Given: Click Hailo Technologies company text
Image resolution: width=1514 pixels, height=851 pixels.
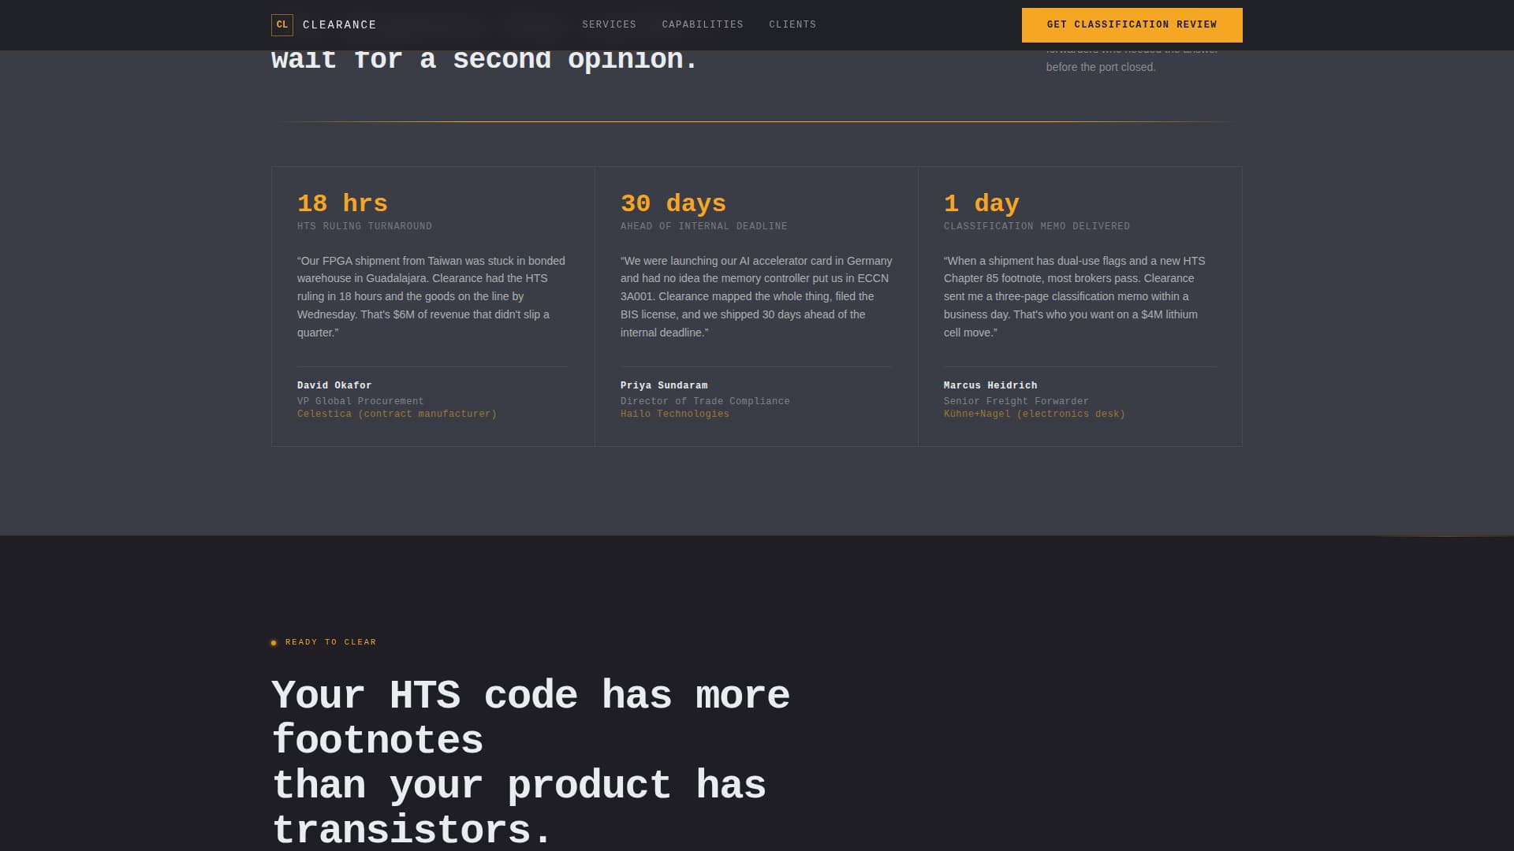Looking at the screenshot, I should 675,414.
